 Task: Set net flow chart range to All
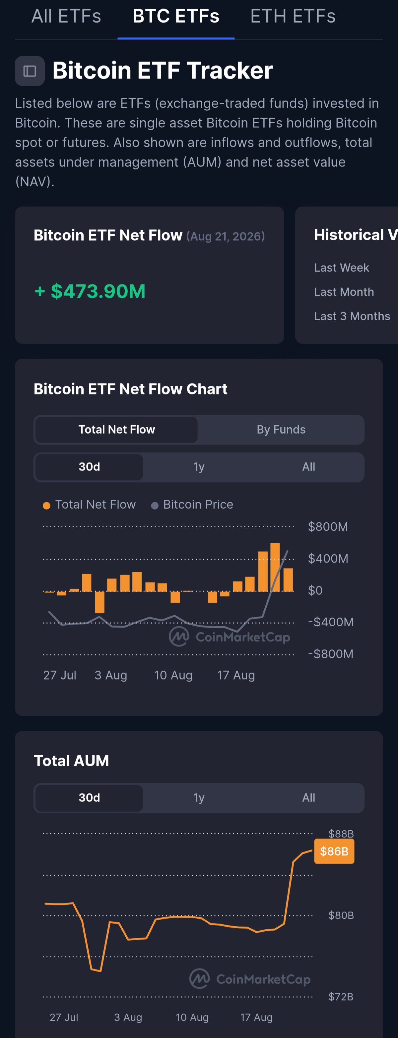tap(308, 467)
